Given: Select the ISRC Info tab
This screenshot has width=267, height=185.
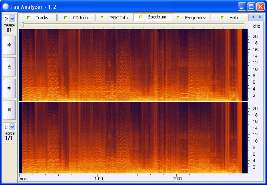Looking at the screenshot, I should pyautogui.click(x=115, y=18).
